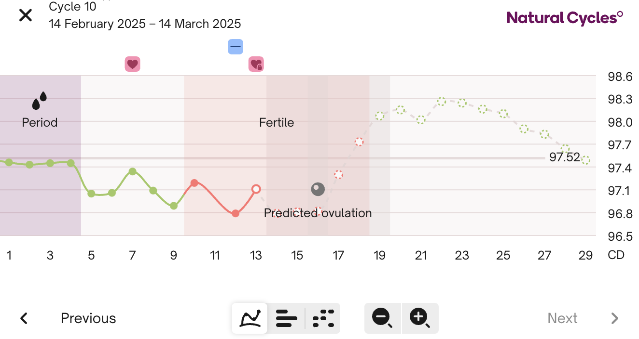Click the red temperature point on day 10
This screenshot has width=639, height=339.
pyautogui.click(x=194, y=183)
